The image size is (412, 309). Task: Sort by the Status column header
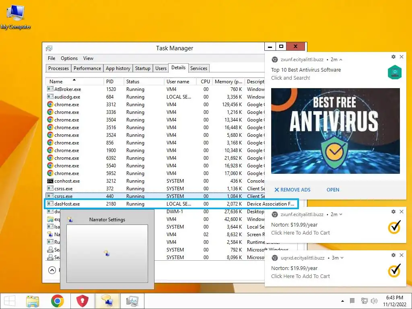click(144, 81)
